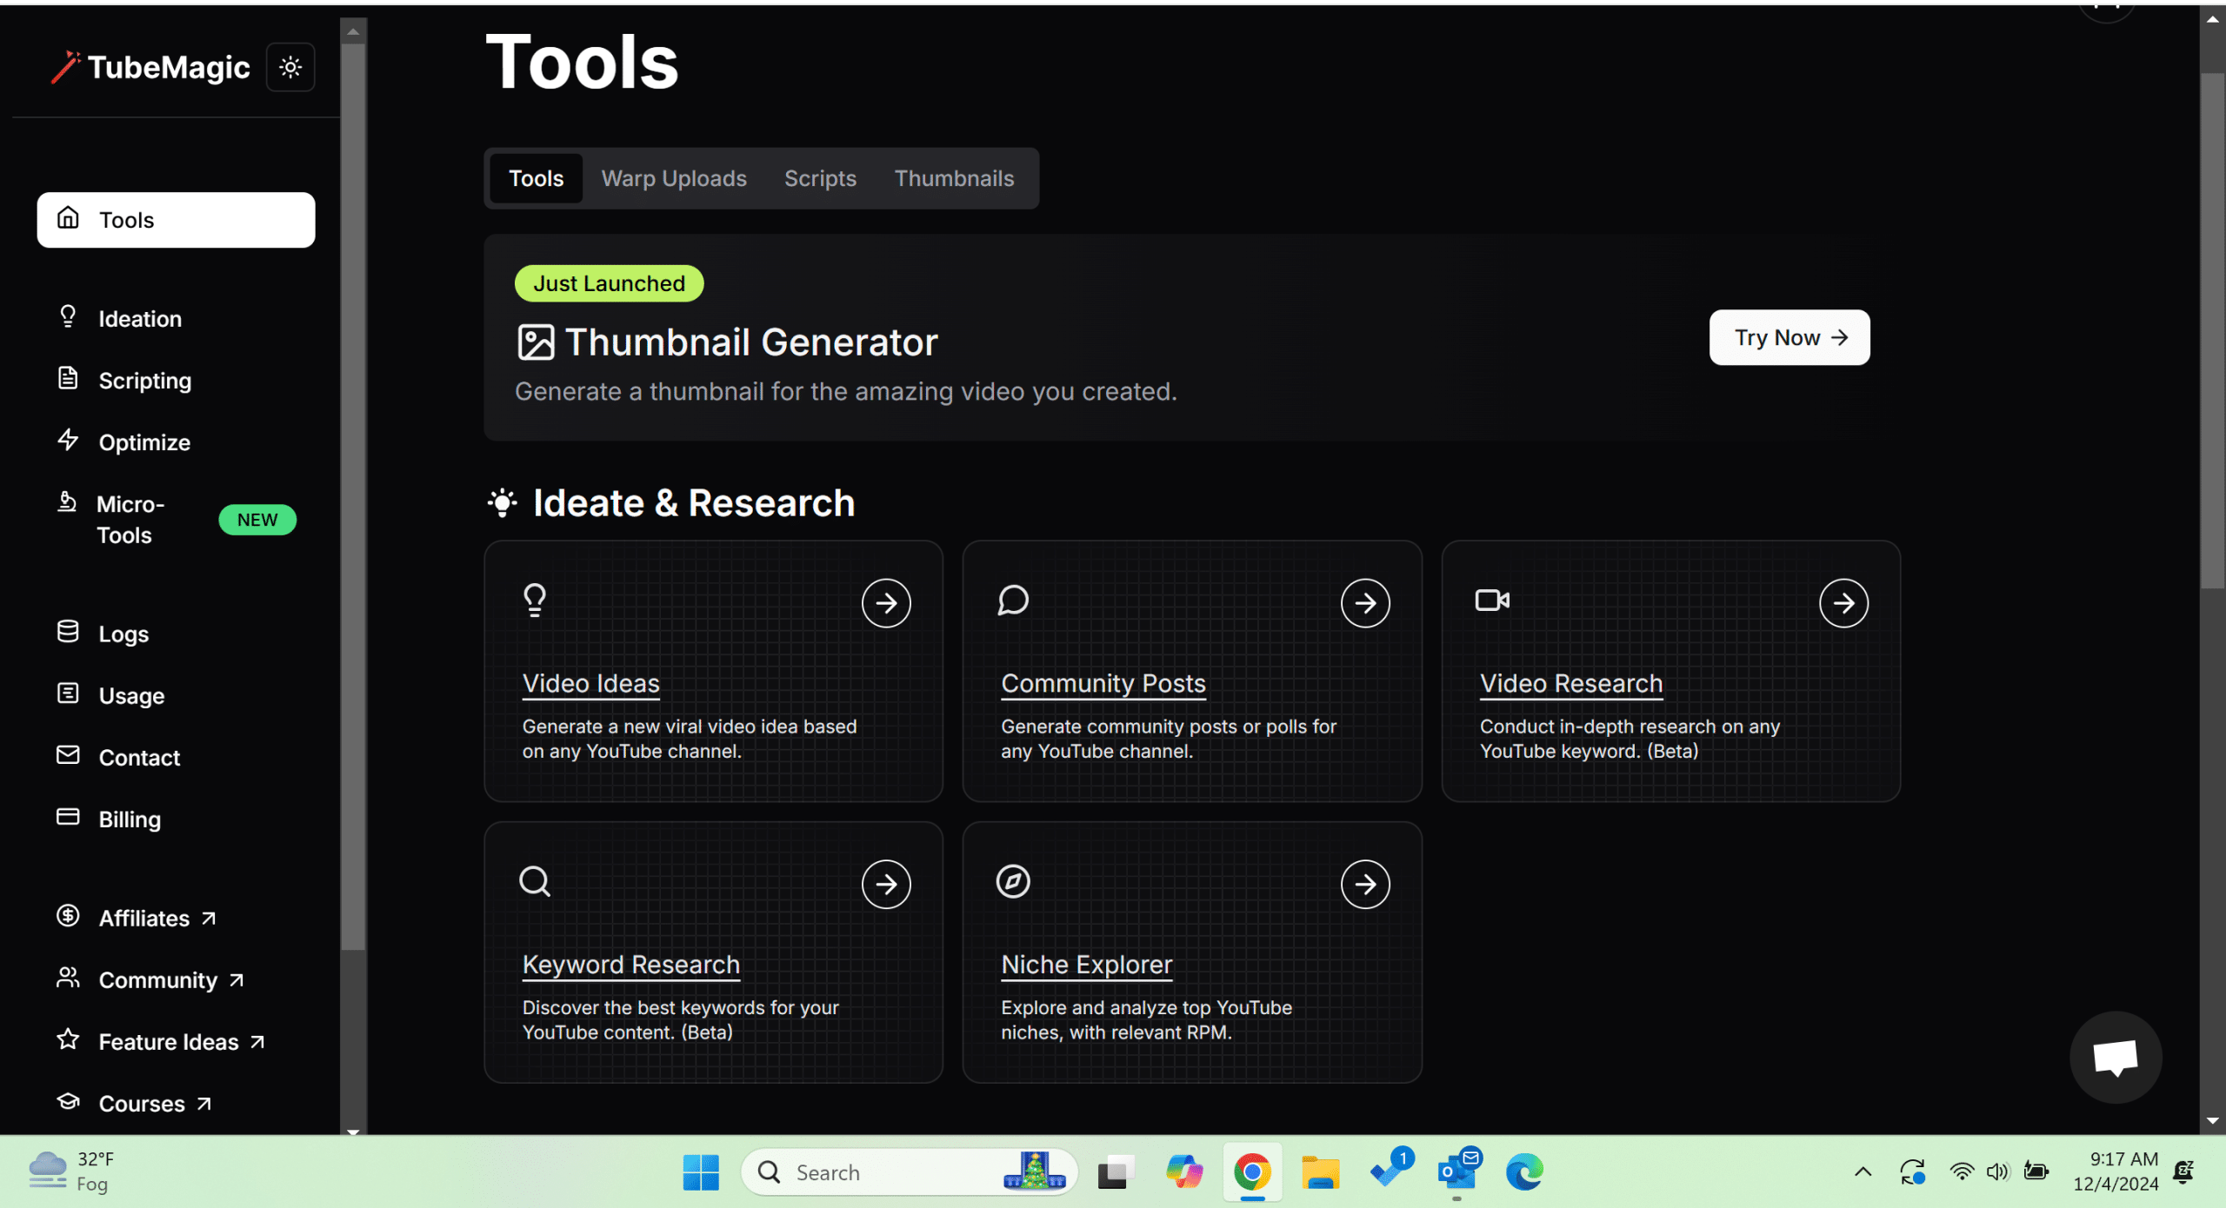Open Micro-Tools in the sidebar

(130, 520)
